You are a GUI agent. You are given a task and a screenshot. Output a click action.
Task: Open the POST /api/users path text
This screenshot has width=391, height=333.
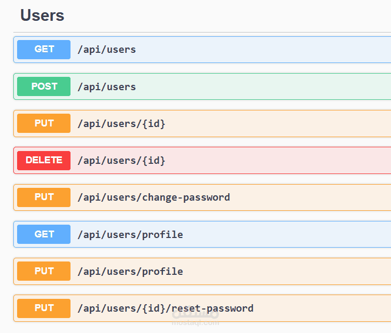click(x=107, y=86)
